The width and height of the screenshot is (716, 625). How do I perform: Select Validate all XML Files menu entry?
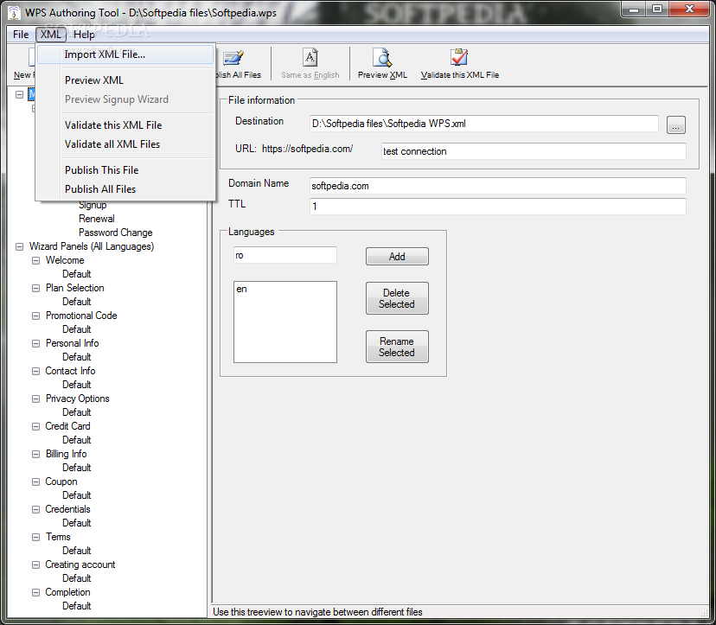click(x=125, y=144)
